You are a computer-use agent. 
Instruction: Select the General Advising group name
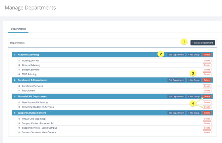click(31, 65)
